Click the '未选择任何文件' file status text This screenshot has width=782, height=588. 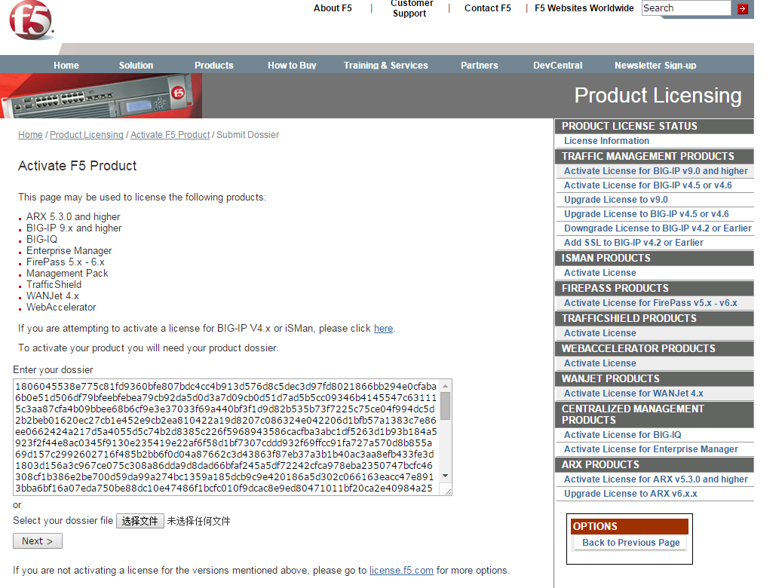[198, 521]
